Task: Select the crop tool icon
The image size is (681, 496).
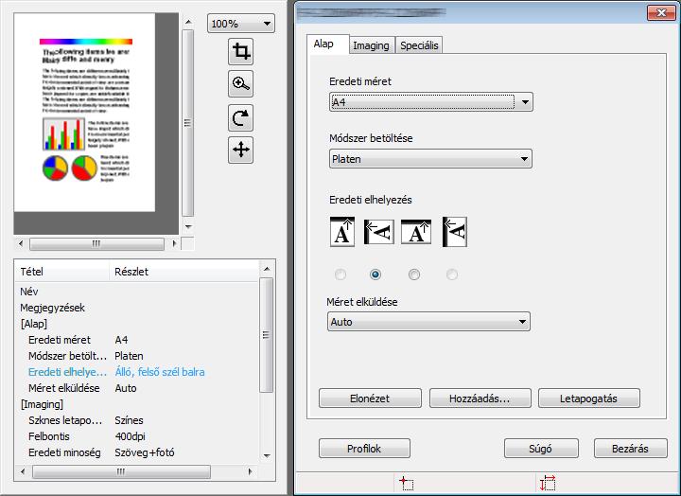Action: [240, 52]
